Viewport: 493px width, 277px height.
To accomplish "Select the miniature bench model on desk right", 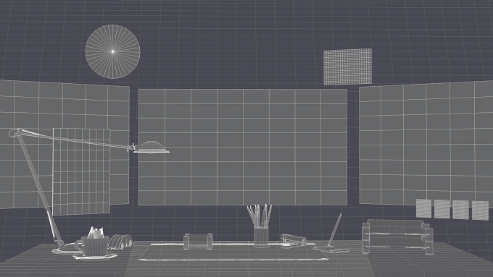I will (x=398, y=236).
